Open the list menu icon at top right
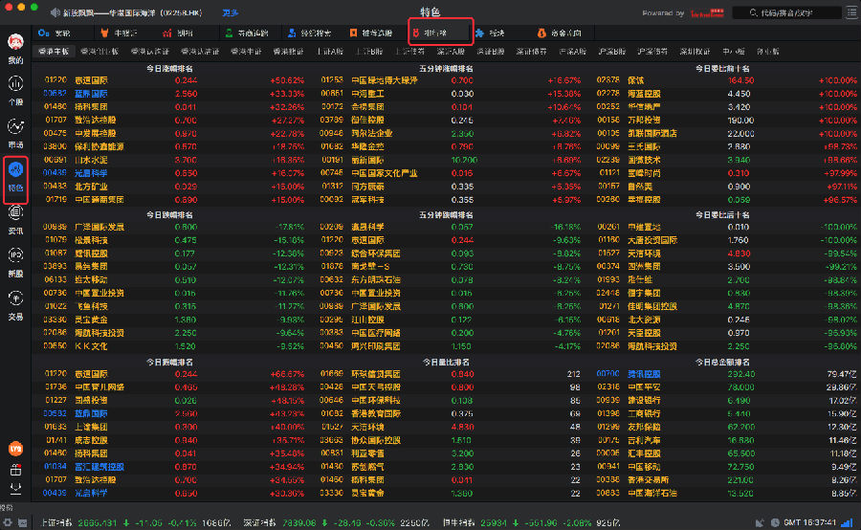 click(x=852, y=11)
